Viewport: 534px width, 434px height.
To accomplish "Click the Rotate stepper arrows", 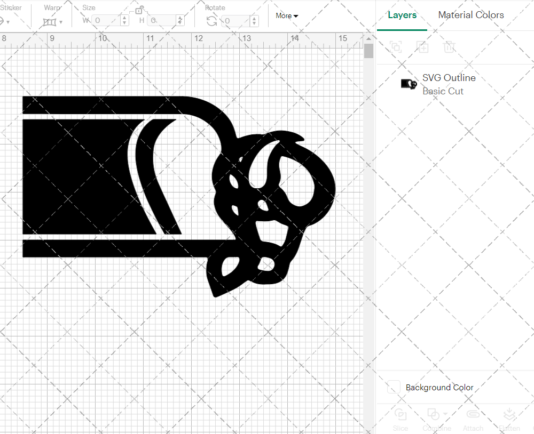I will click(x=254, y=21).
